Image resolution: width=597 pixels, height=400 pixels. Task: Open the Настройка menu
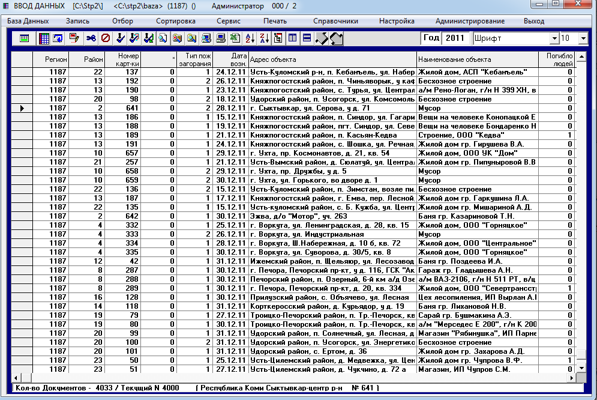tap(397, 21)
